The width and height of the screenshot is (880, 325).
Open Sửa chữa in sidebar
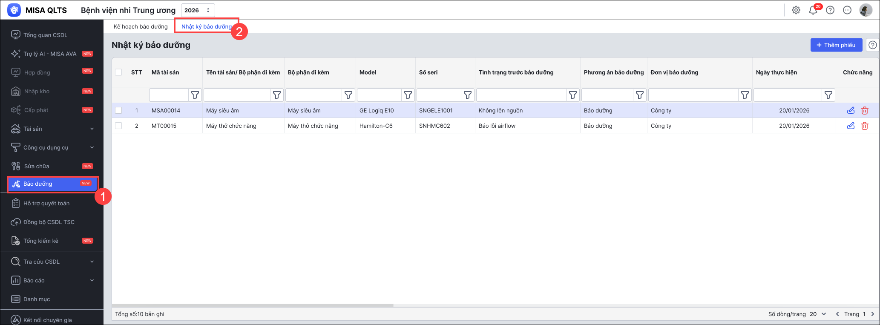click(x=37, y=166)
